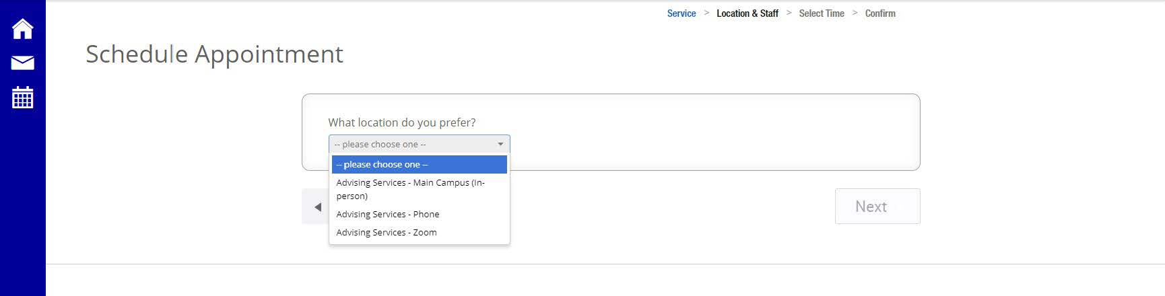The height and width of the screenshot is (296, 1165).
Task: Click the Select Time breadcrumb step
Action: pyautogui.click(x=821, y=13)
